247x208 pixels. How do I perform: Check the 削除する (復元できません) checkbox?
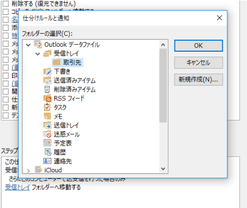pyautogui.click(x=5, y=3)
